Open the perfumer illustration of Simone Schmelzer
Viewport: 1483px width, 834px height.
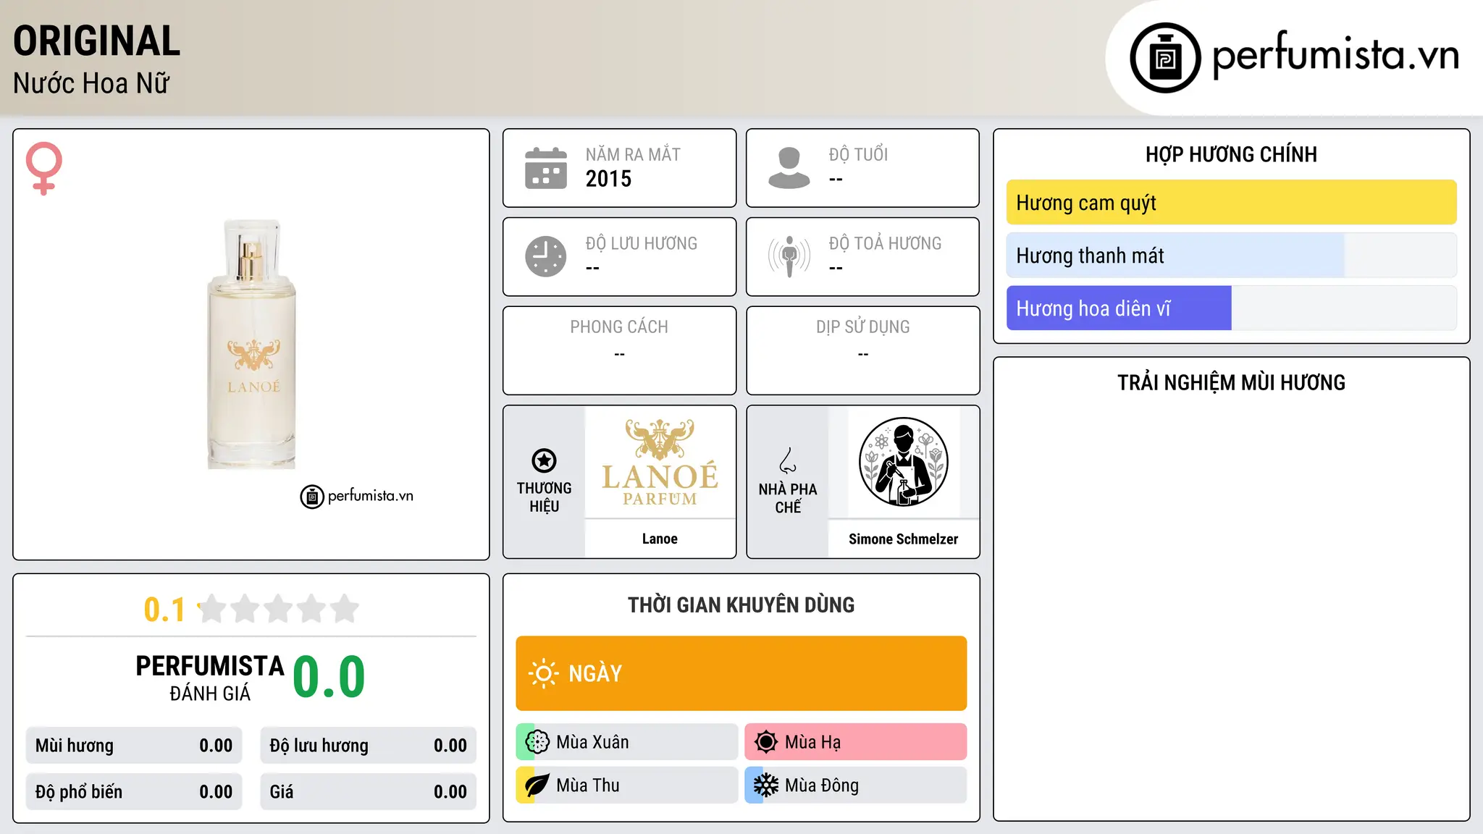point(903,462)
